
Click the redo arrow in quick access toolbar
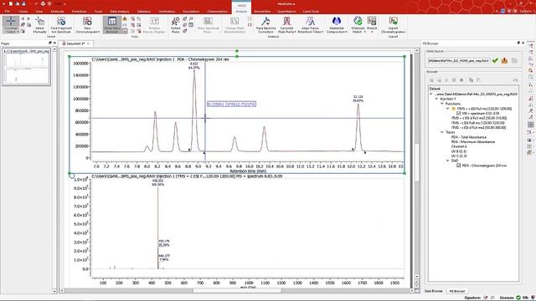click(x=36, y=3)
